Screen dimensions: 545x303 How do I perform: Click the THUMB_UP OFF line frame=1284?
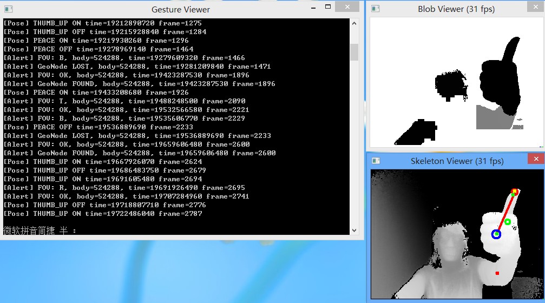105,32
